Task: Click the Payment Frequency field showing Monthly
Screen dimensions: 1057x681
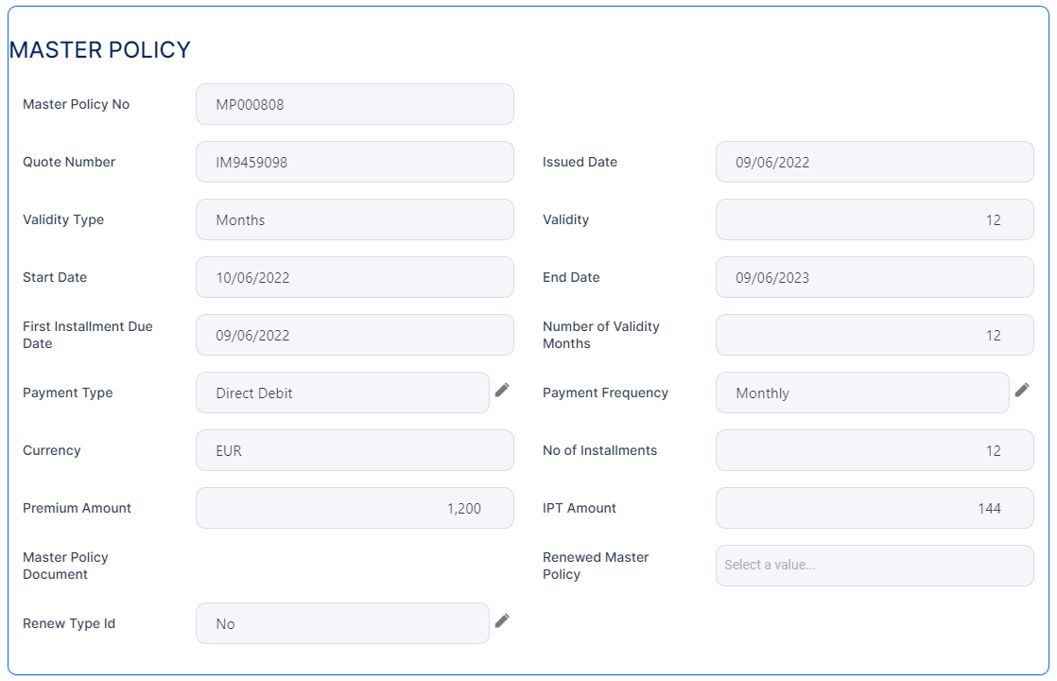Action: click(861, 393)
